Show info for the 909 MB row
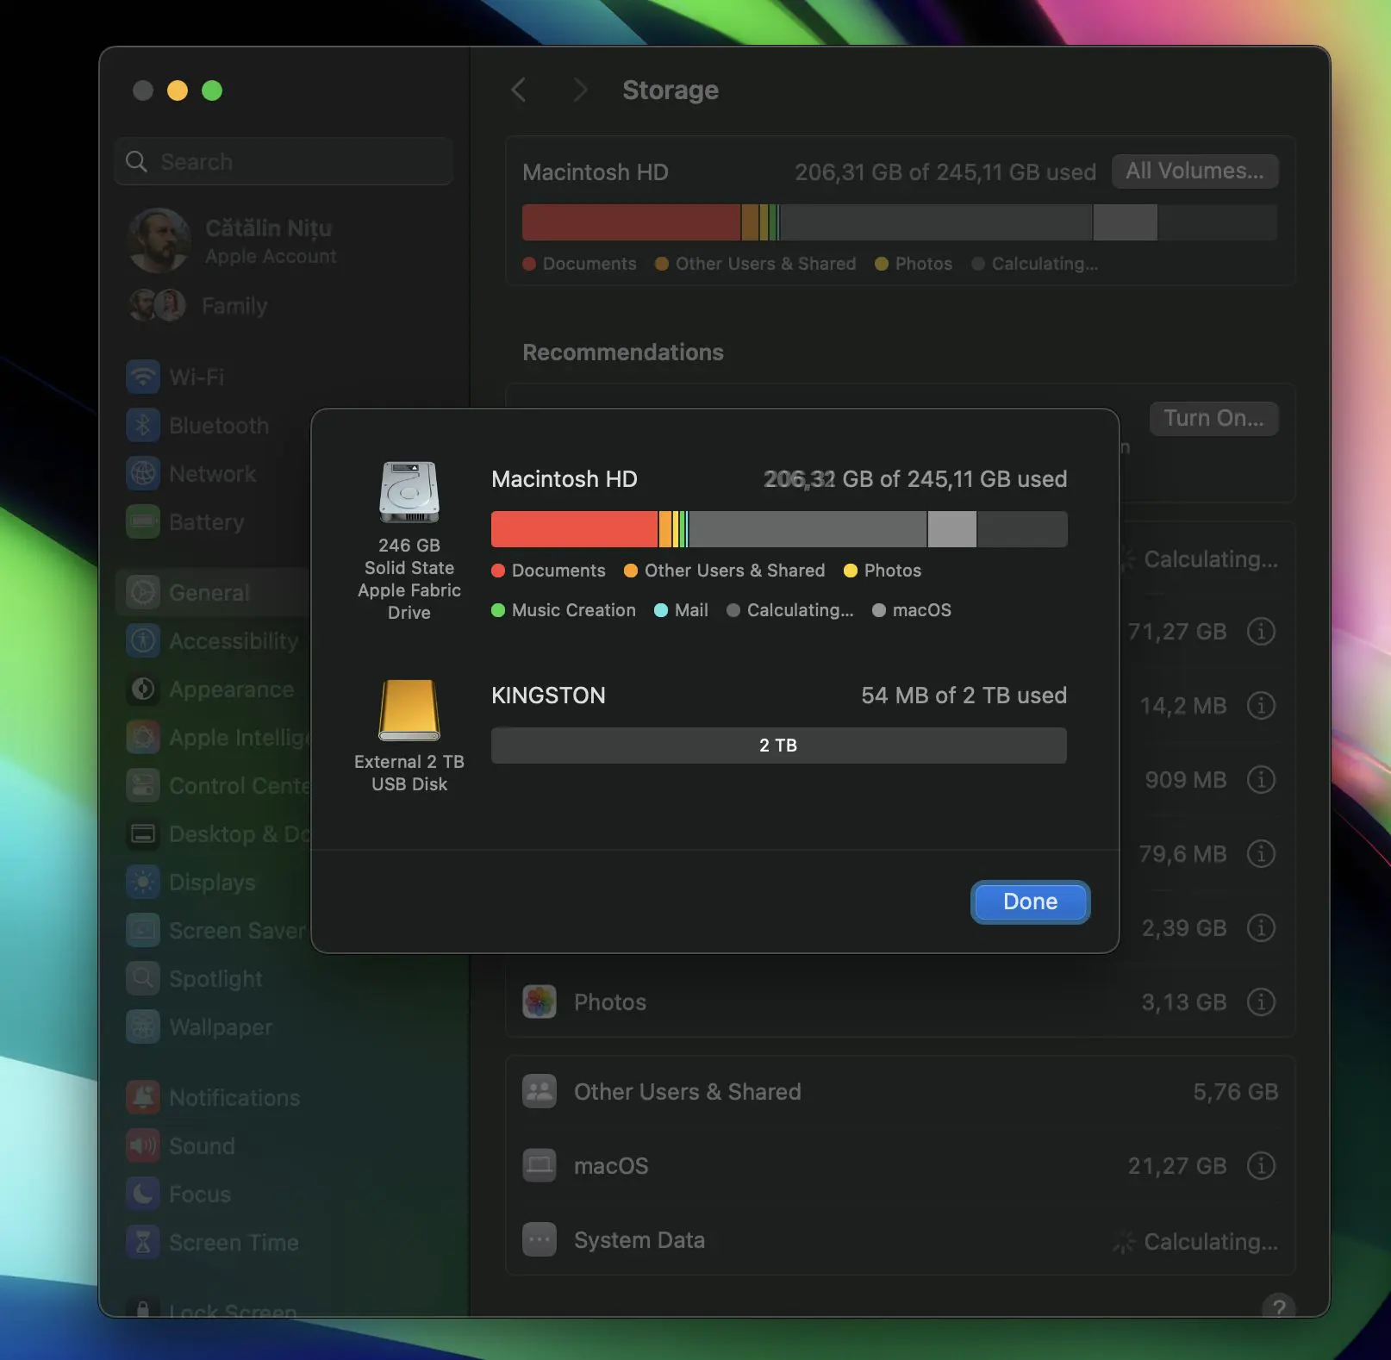This screenshot has height=1360, width=1391. tap(1261, 780)
